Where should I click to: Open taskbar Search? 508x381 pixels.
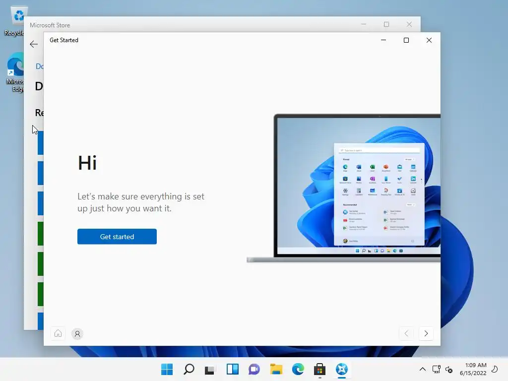189,369
